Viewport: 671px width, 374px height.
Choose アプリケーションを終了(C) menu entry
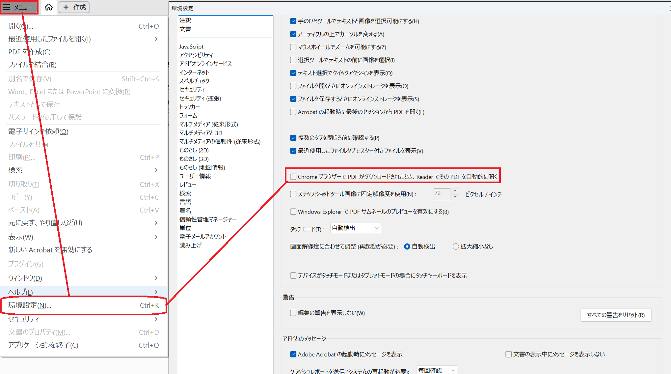coord(84,345)
